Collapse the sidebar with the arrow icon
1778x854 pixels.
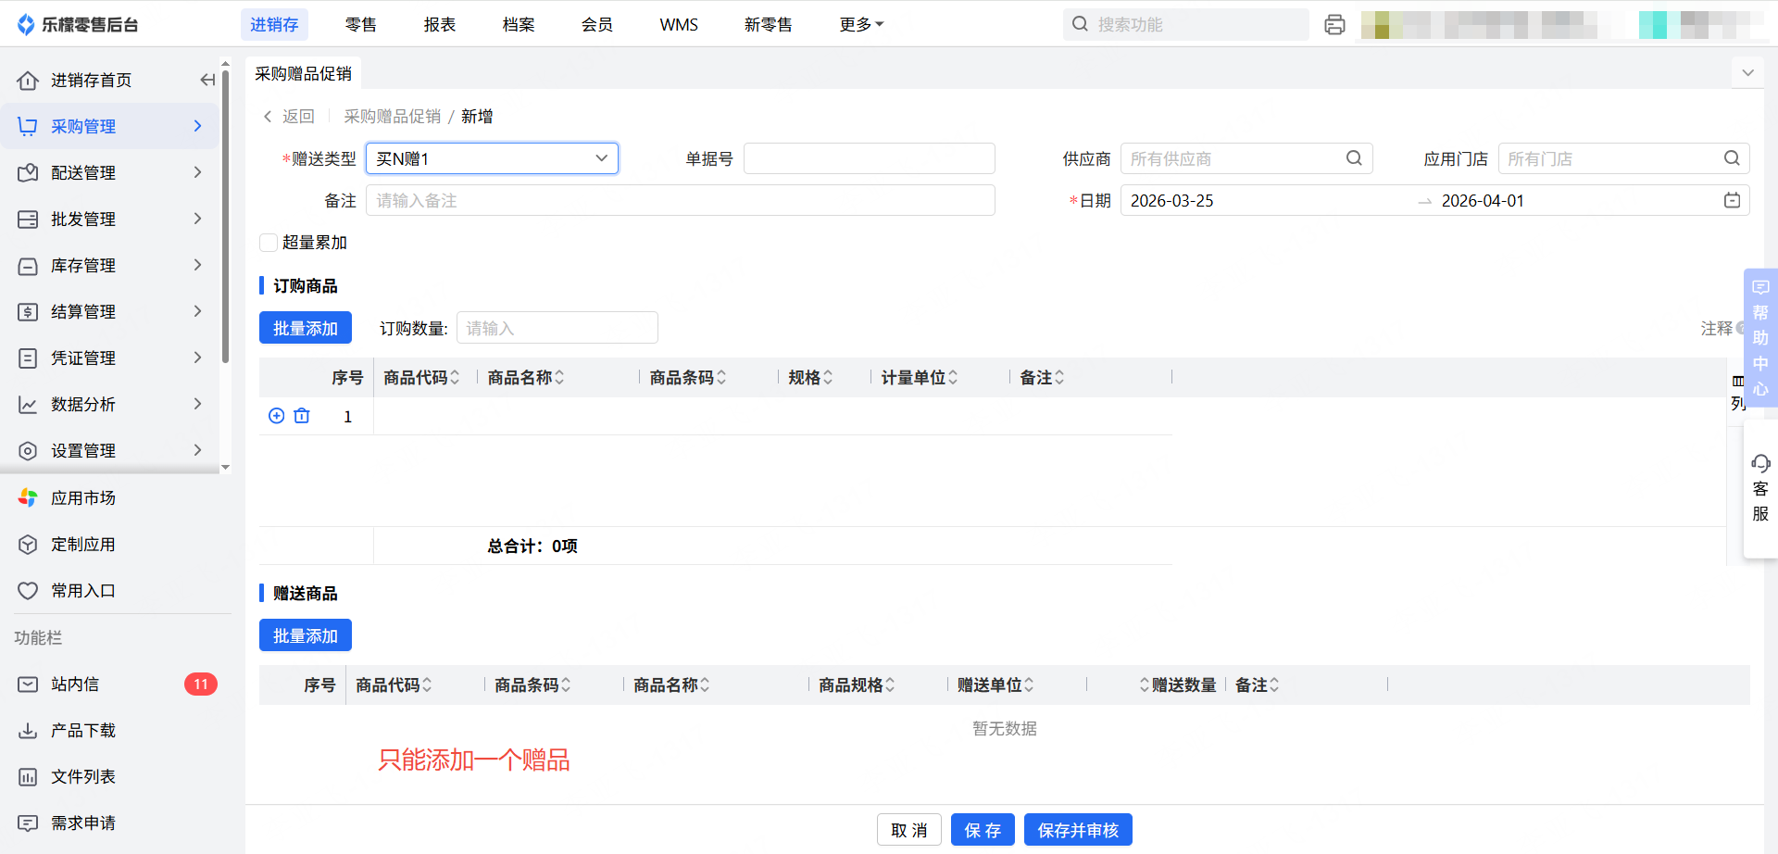coord(207,81)
